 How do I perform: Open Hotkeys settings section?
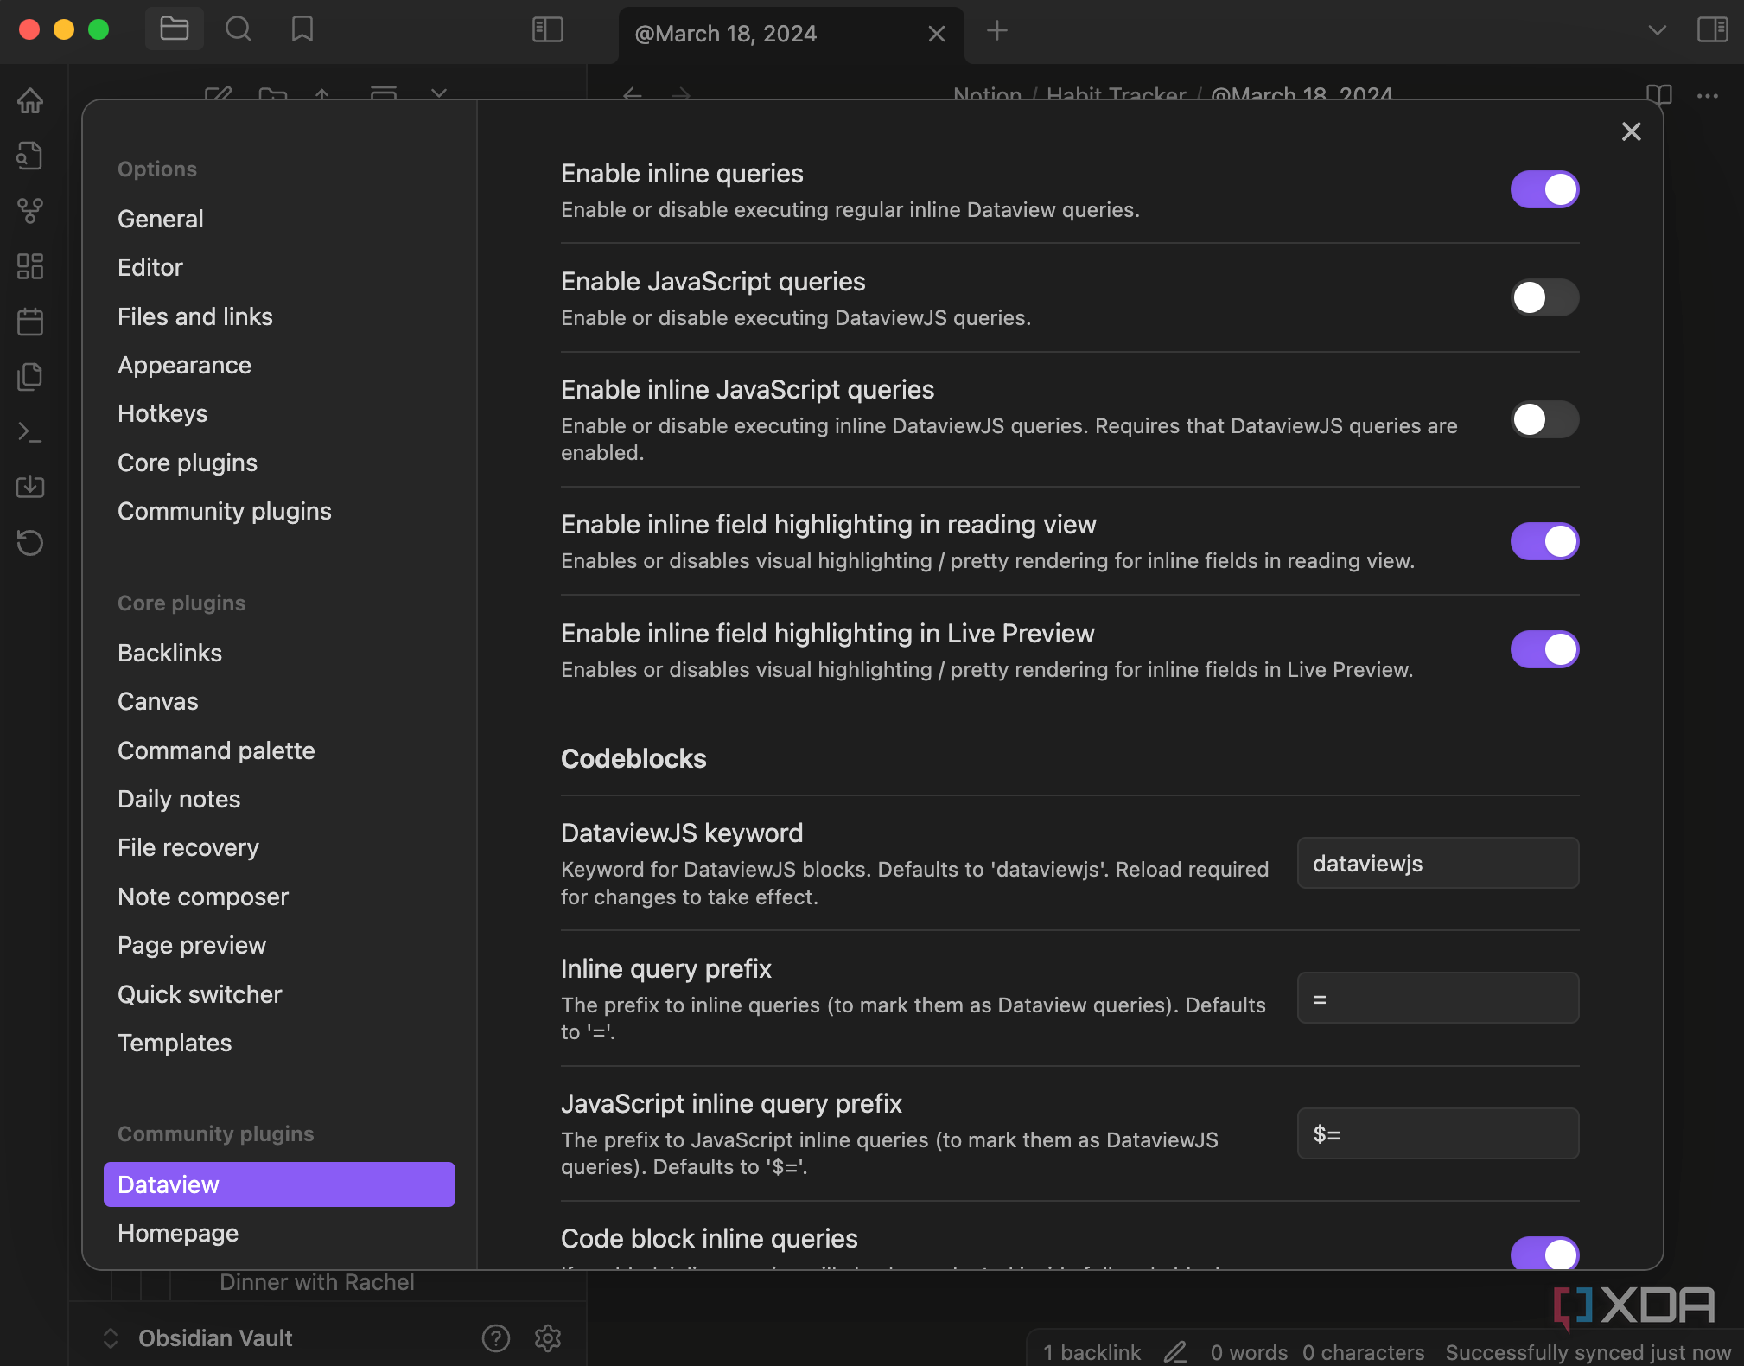pyautogui.click(x=279, y=413)
